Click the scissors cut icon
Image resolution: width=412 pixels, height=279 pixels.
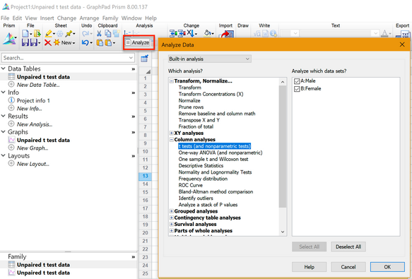(x=99, y=33)
